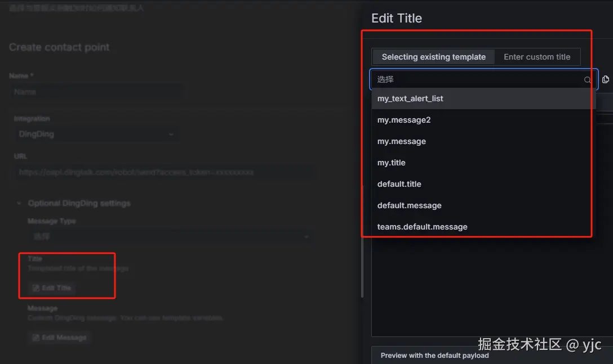Image resolution: width=613 pixels, height=364 pixels.
Task: Pick default.message from the list
Action: [x=483, y=205]
